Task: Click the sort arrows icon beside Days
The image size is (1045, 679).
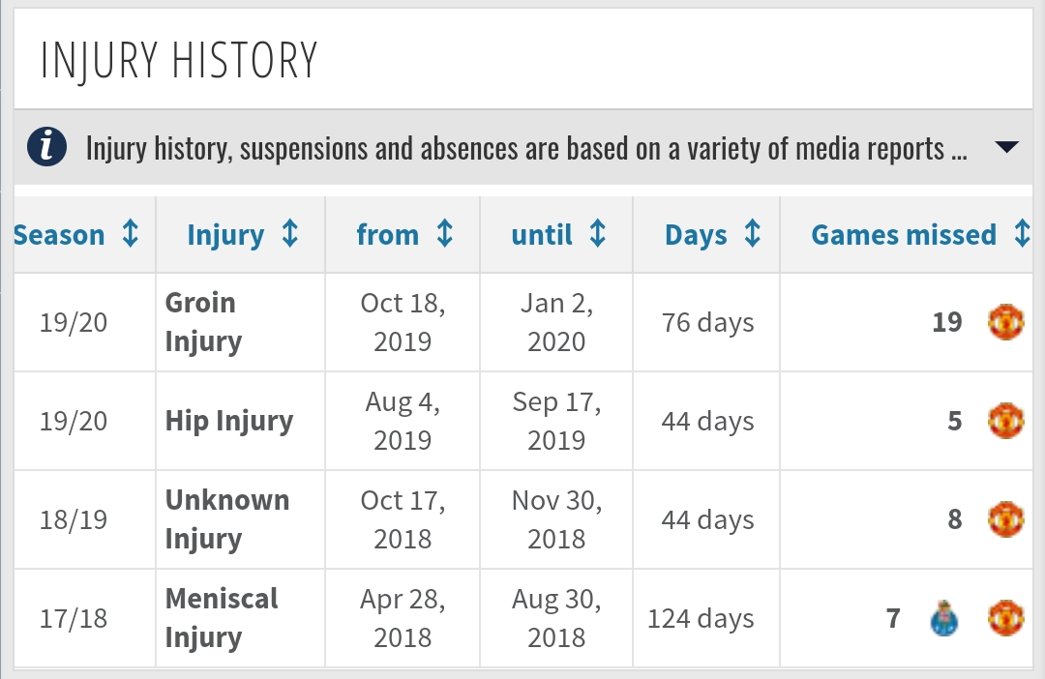Action: [x=752, y=235]
